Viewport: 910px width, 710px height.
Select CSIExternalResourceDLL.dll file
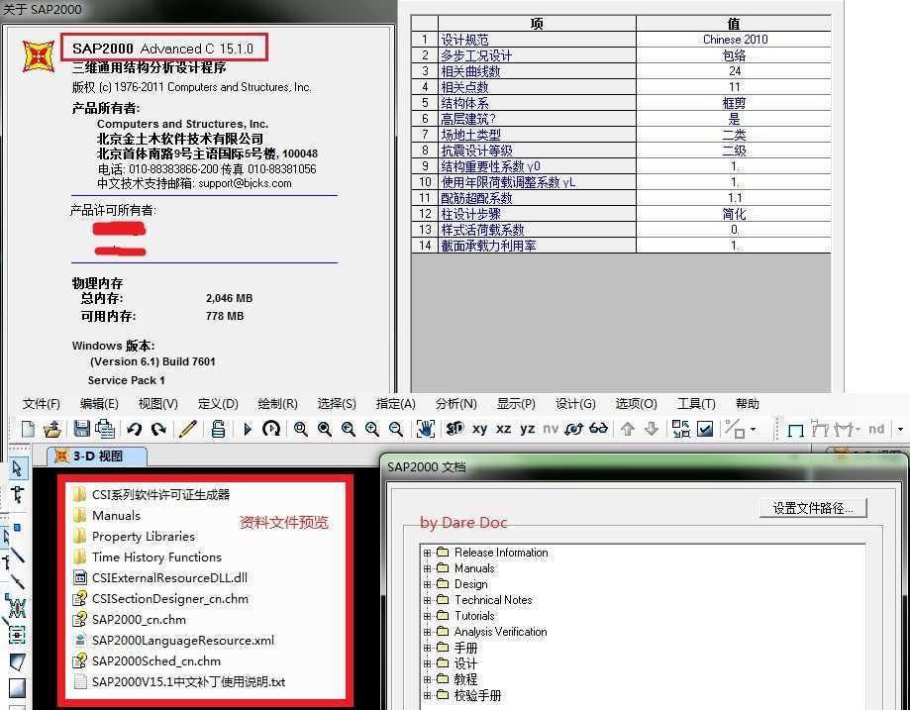160,578
